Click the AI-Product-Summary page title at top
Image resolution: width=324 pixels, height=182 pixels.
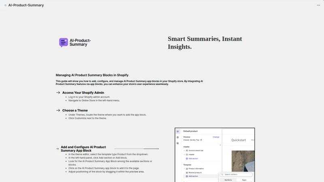point(26,5)
